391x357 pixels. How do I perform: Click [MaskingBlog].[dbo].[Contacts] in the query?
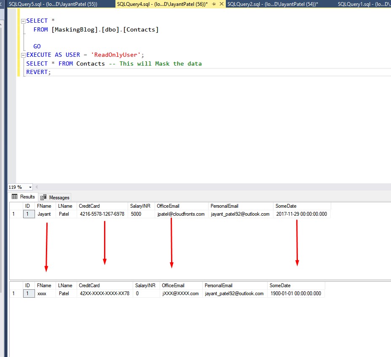point(105,29)
